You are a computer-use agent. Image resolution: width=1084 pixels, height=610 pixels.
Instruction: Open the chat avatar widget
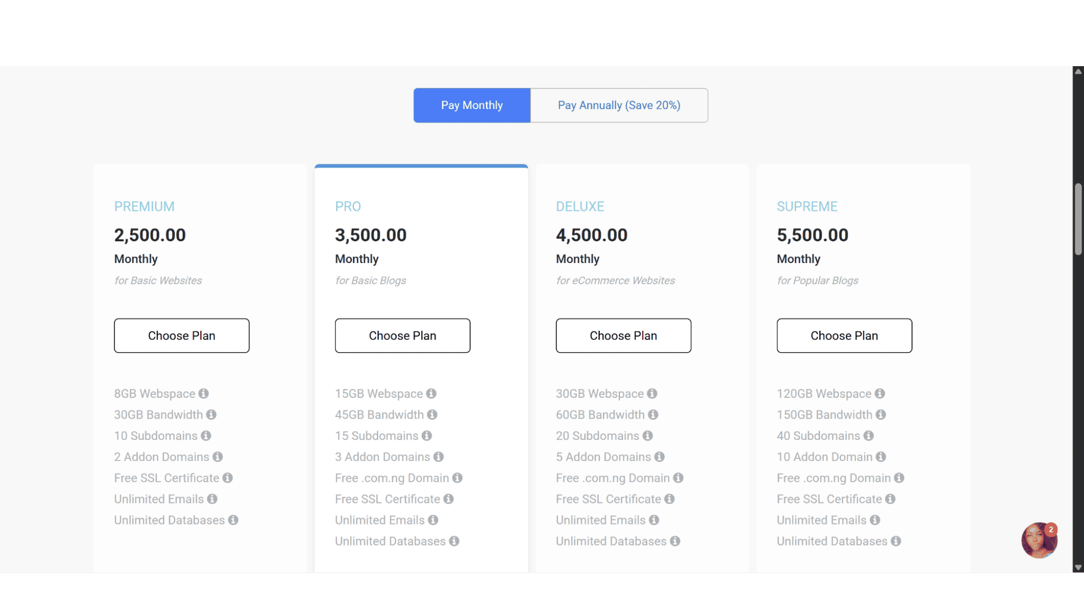pyautogui.click(x=1039, y=541)
